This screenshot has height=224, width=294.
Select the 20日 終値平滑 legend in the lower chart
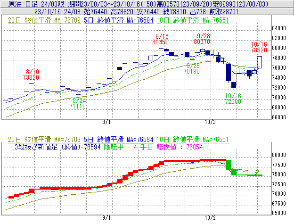(x=44, y=140)
